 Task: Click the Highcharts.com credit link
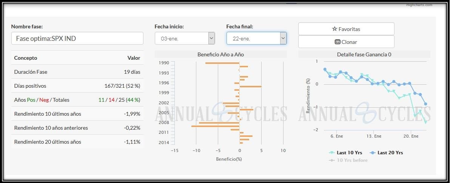pos(419,5)
